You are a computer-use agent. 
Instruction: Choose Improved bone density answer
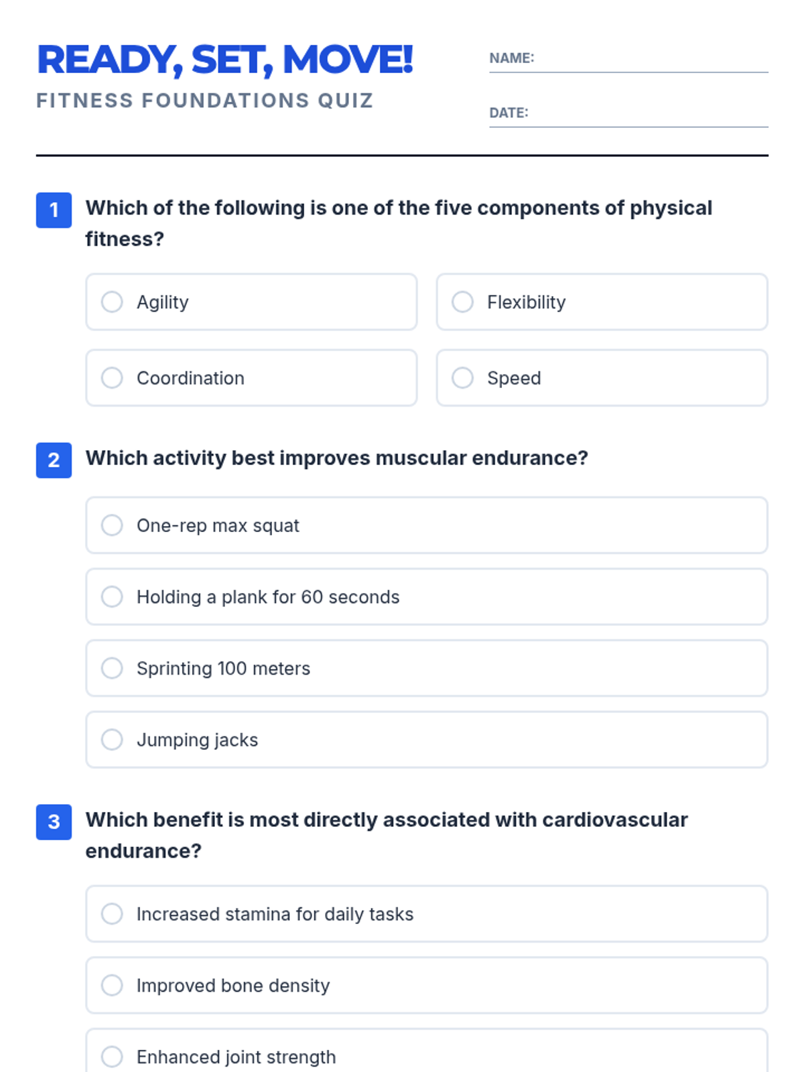[x=112, y=986]
